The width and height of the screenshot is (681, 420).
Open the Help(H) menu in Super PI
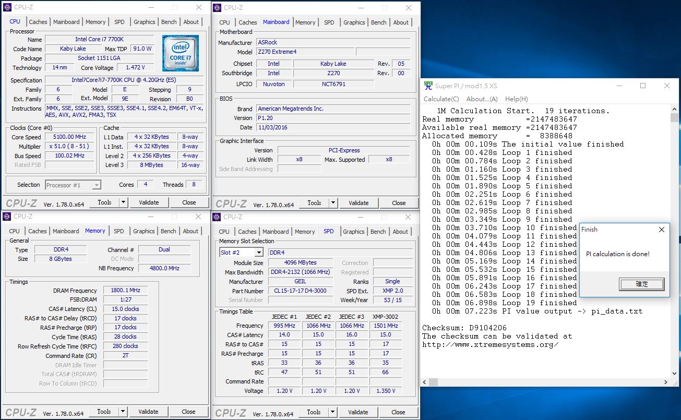[517, 99]
